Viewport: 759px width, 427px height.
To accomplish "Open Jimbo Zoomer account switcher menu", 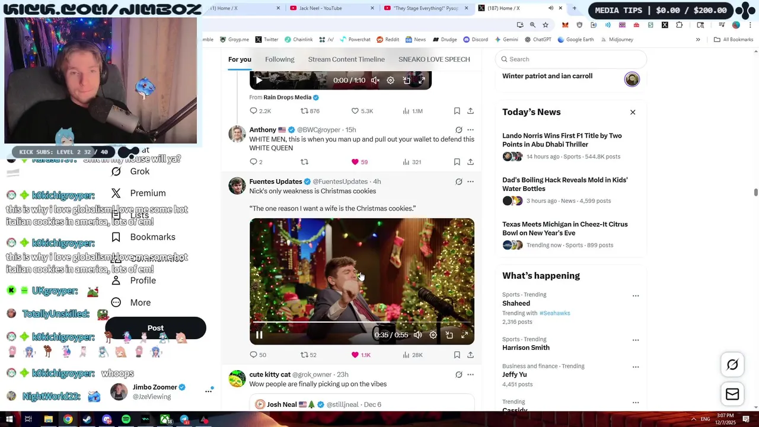I will [208, 391].
